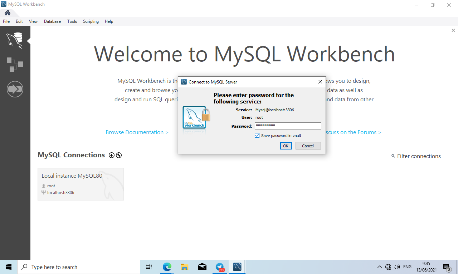Viewport: 458px width, 274px height.
Task: Click the filter connections magnifier icon
Action: coord(393,156)
